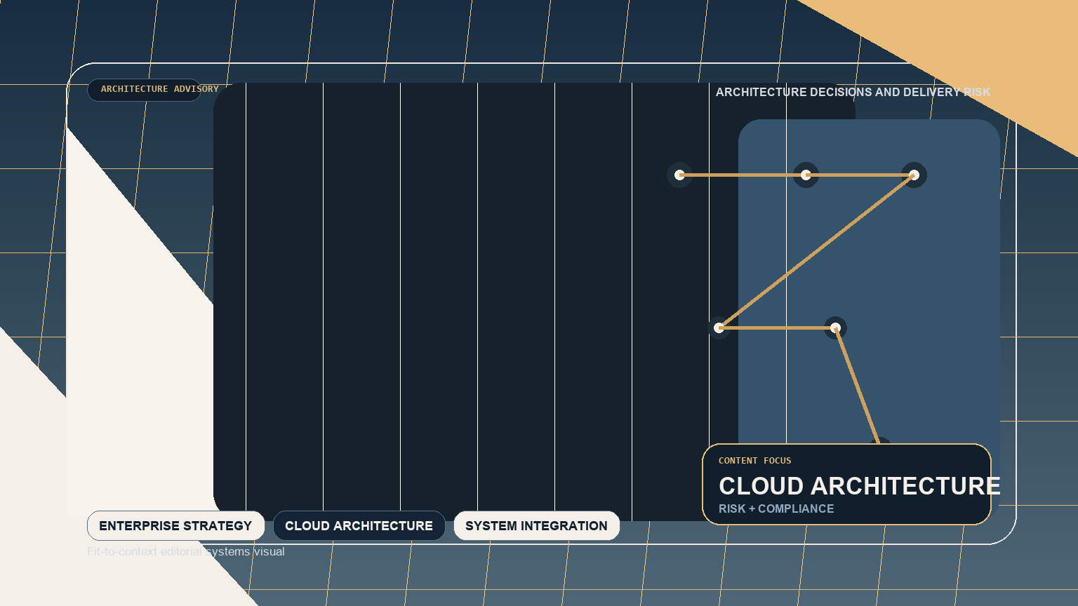Viewport: 1078px width, 606px height.
Task: Click the partially hidden node above the Content Focus card
Action: 880,440
